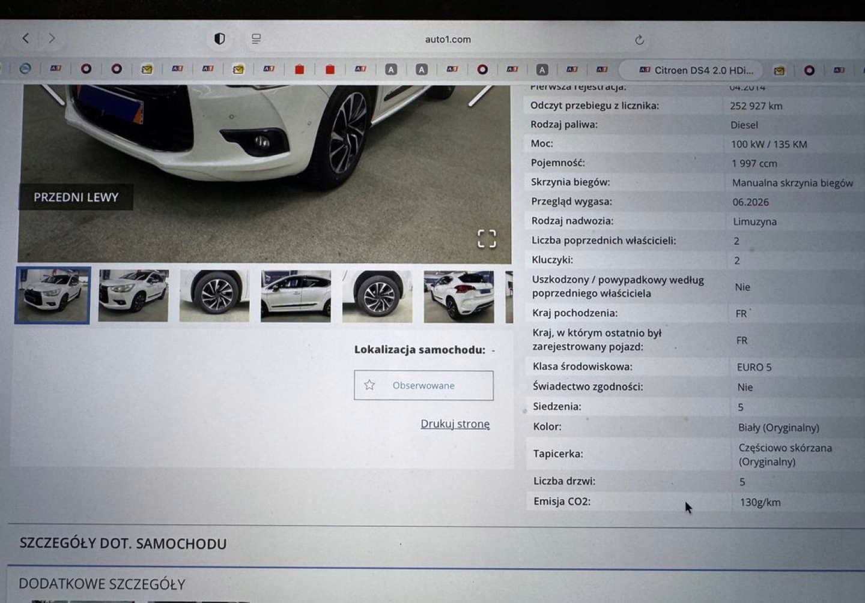The image size is (865, 603).
Task: Click the Nie value for Uszkodzony / powypadkowy
Action: 742,287
